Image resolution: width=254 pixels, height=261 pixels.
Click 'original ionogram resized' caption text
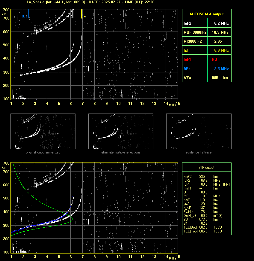(x=43, y=152)
